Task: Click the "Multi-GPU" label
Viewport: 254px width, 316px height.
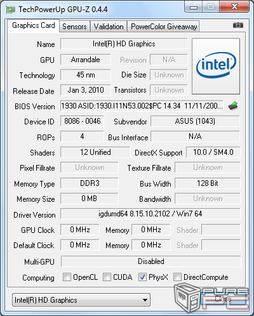Action: click(39, 262)
